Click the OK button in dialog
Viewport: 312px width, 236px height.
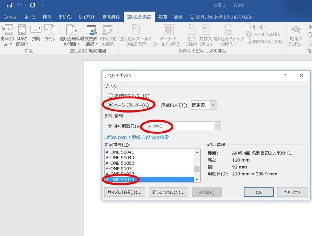259,192
